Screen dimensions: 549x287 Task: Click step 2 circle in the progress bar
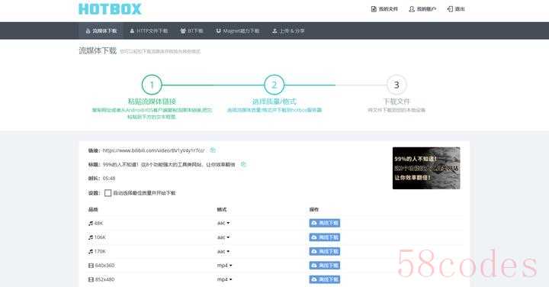tap(274, 85)
